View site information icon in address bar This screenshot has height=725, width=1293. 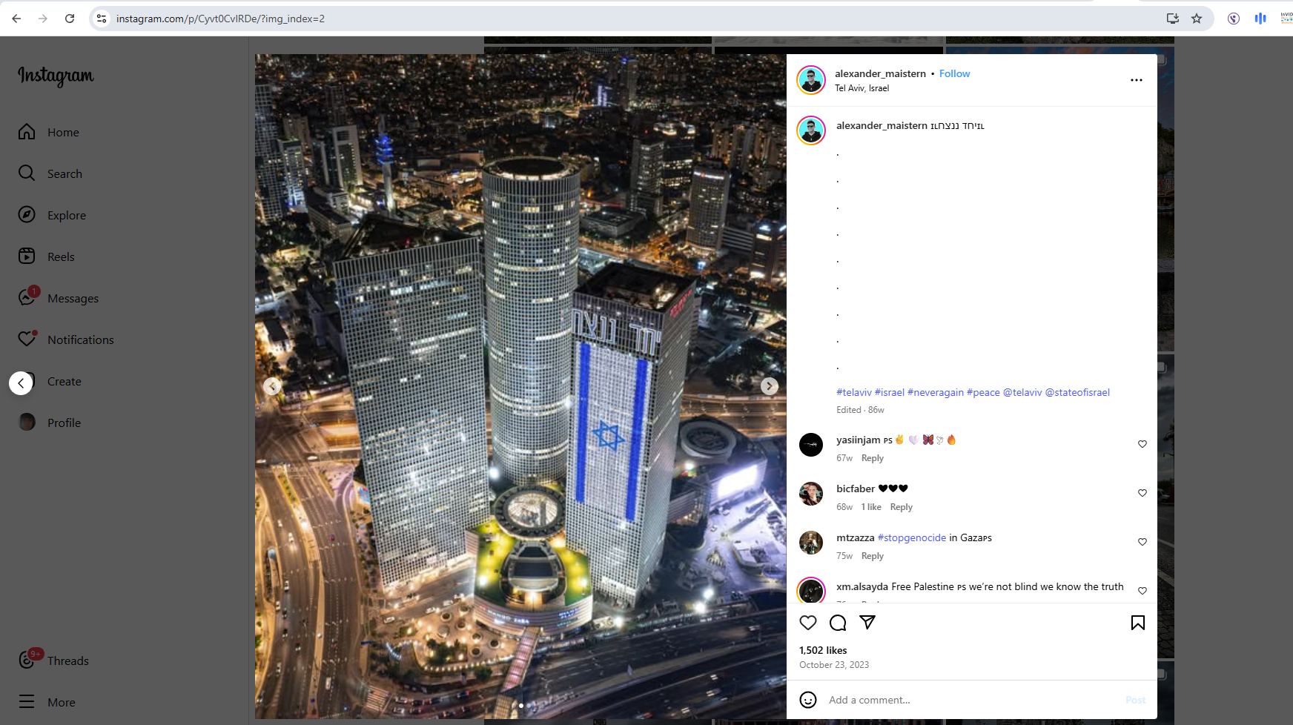click(102, 19)
